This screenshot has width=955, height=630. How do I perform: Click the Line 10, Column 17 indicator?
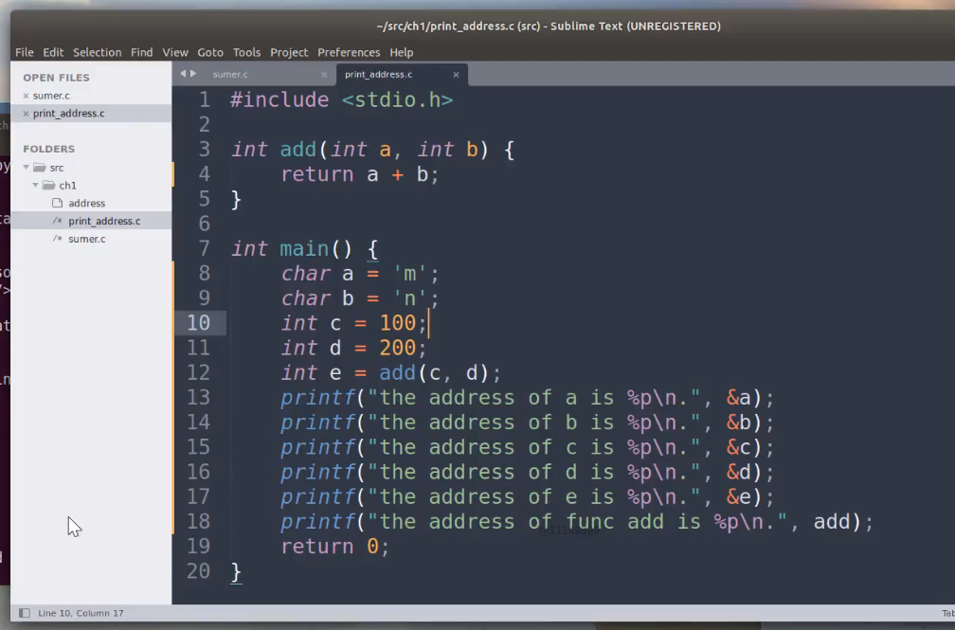pyautogui.click(x=81, y=613)
